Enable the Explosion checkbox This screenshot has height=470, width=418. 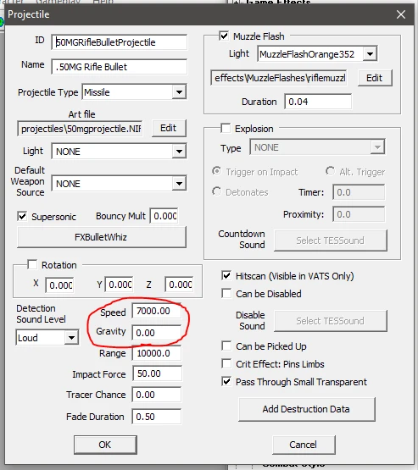click(x=226, y=128)
